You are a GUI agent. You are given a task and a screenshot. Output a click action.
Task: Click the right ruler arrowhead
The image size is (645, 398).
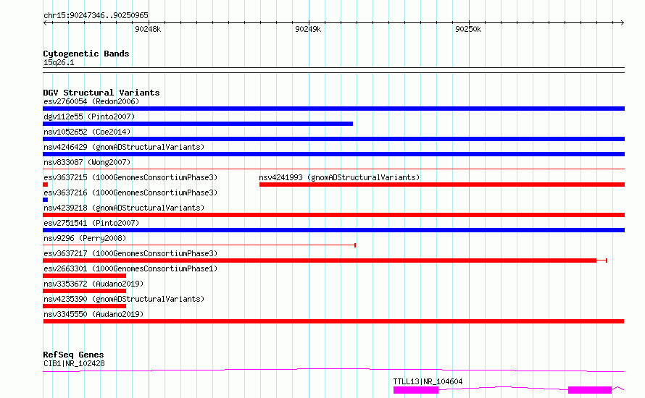[622, 22]
